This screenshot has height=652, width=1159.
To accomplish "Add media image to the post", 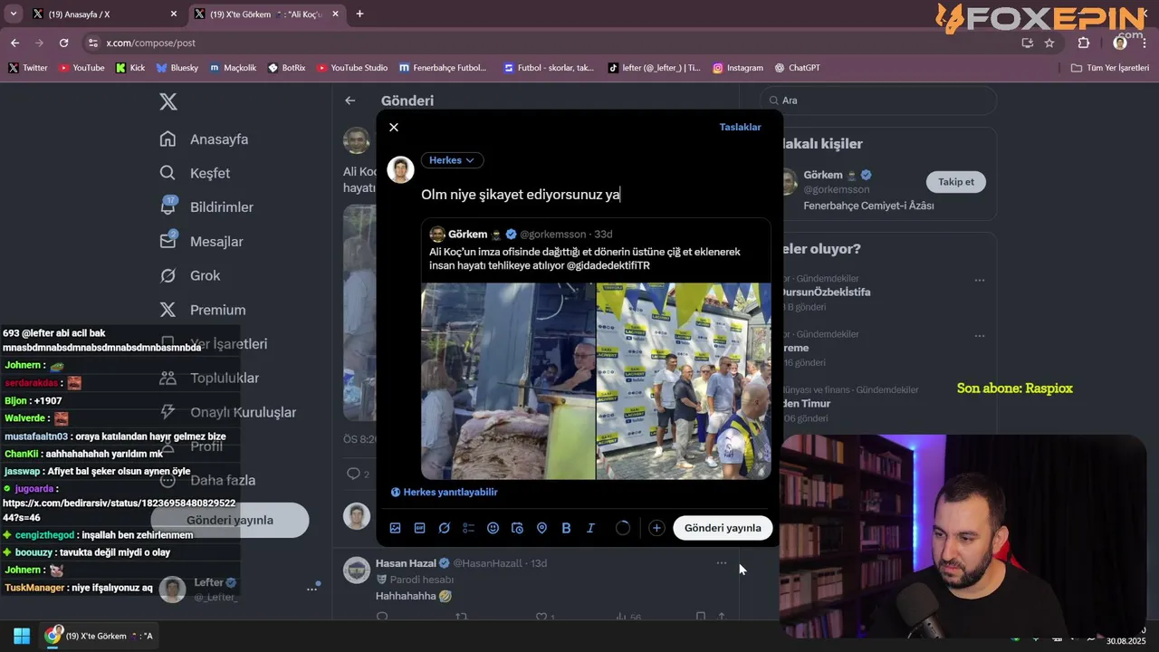I will [x=395, y=528].
